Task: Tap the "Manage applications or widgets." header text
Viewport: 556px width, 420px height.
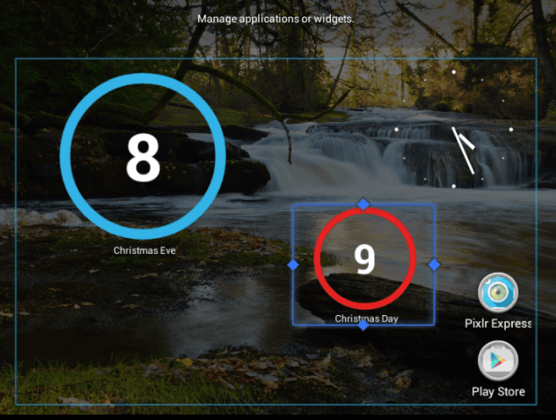Action: [275, 18]
